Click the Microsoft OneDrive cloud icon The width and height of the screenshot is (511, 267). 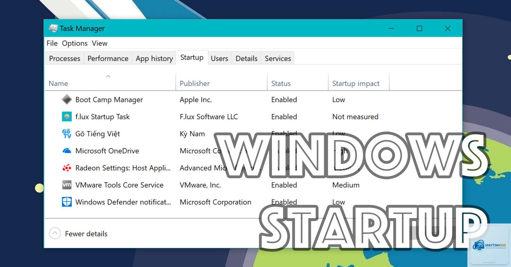tap(67, 151)
